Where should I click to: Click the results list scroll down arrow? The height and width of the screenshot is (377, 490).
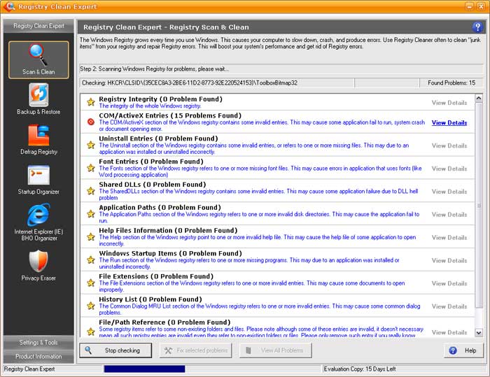(478, 333)
